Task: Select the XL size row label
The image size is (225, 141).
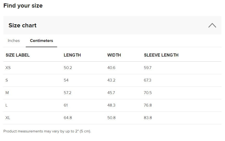Action: click(x=8, y=118)
